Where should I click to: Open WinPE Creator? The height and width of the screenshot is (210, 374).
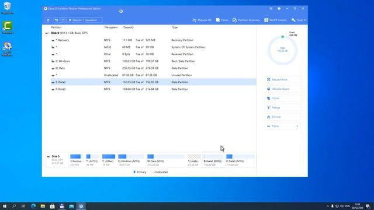pos(275,20)
